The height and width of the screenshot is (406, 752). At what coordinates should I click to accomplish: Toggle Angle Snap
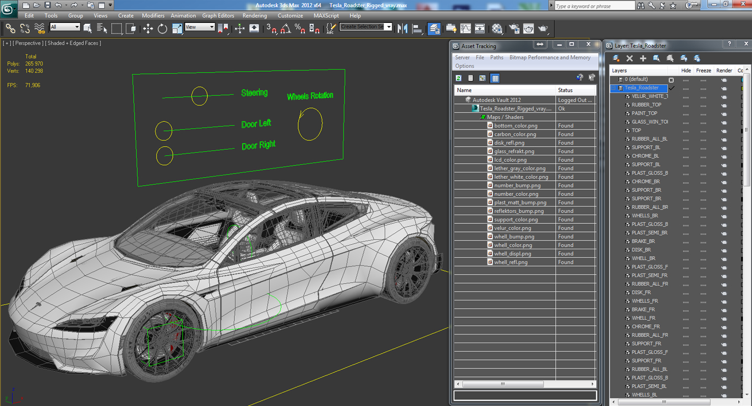[x=286, y=28]
